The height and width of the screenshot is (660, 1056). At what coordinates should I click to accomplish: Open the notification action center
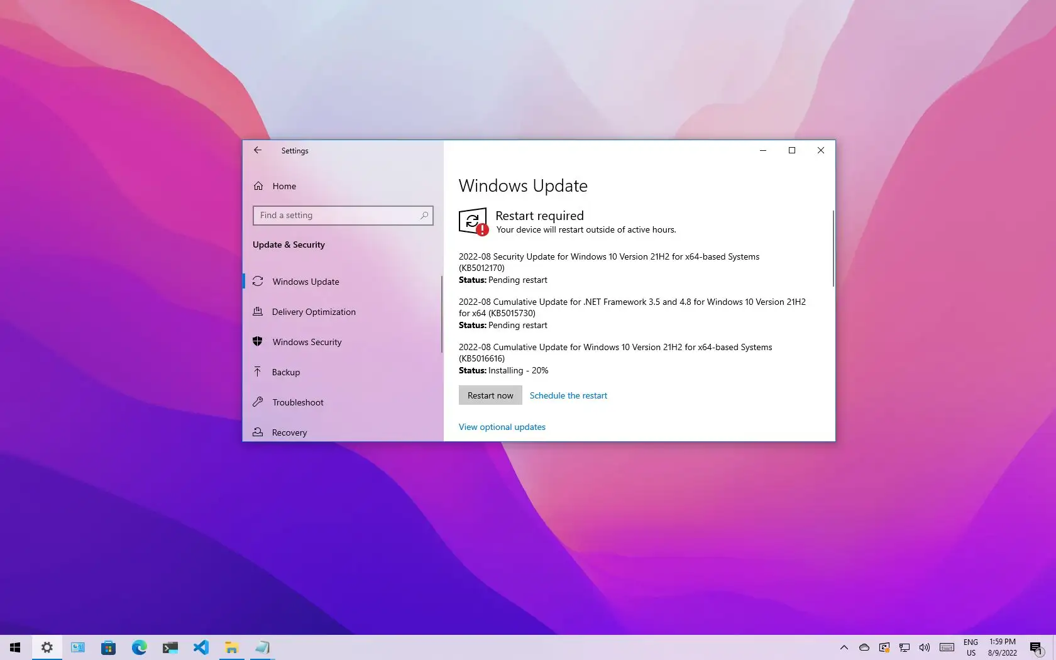1037,647
